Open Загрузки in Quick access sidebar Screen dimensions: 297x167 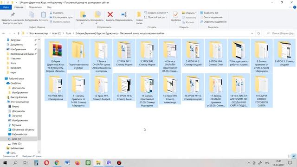(x=15, y=40)
